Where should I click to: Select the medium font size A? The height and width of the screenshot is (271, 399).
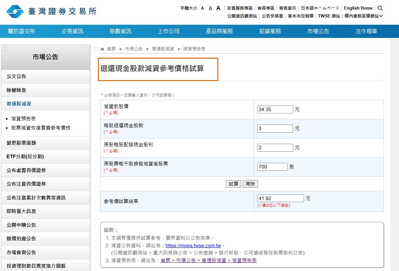click(210, 8)
